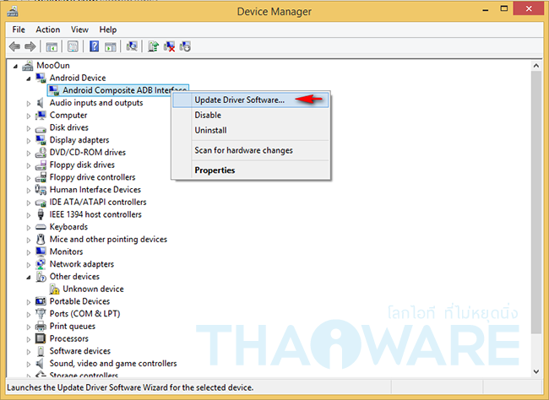Click the Human Interface Devices icon
Image resolution: width=549 pixels, height=400 pixels.
pos(41,190)
